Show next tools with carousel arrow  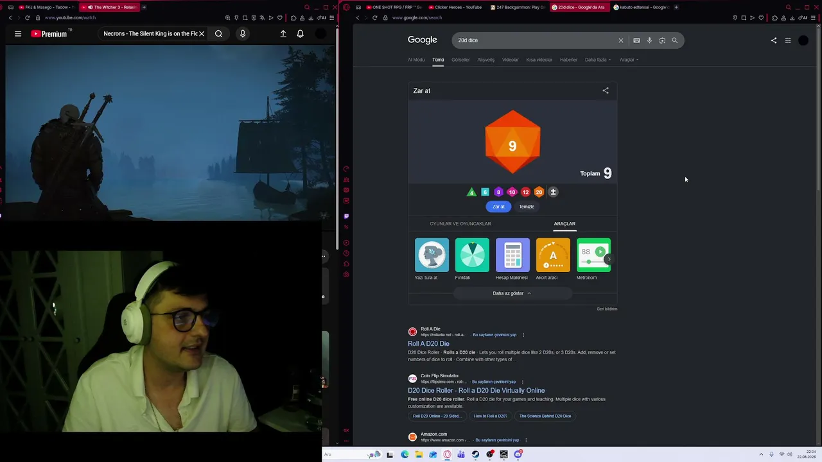tap(609, 259)
